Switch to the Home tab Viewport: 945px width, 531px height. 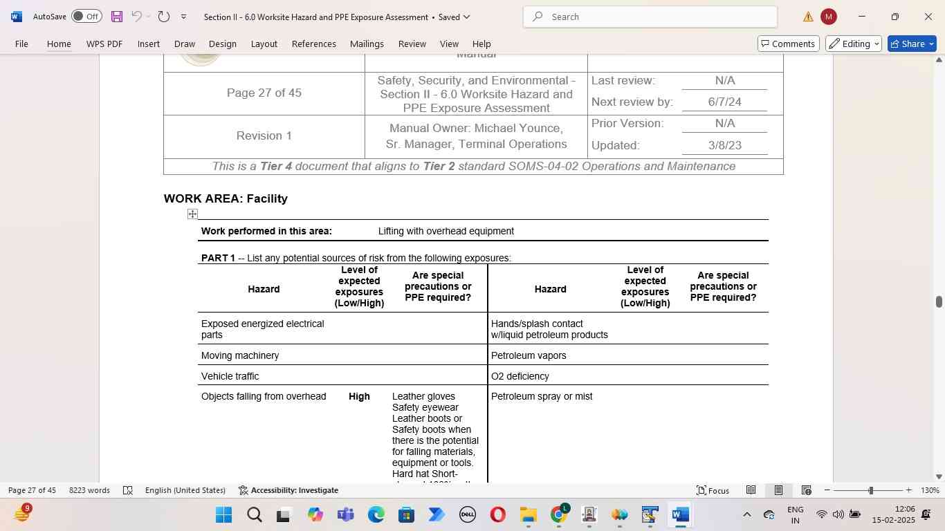59,44
